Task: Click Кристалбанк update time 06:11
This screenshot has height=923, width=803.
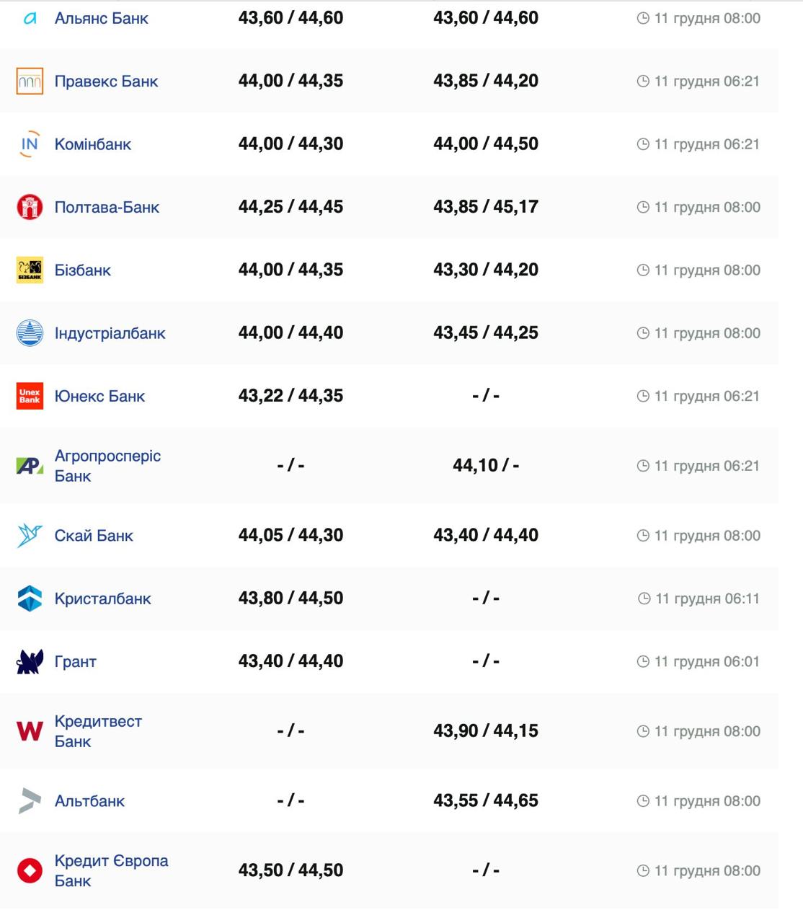Action: point(706,599)
